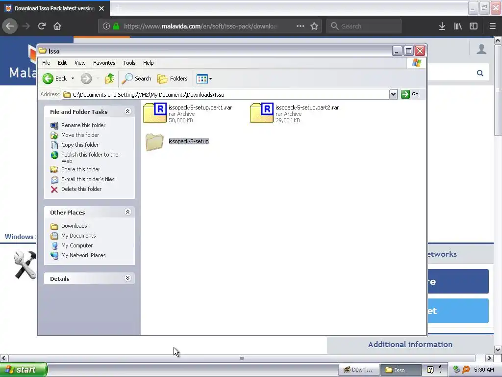Image resolution: width=502 pixels, height=377 pixels.
Task: Open Firefox page actions (three dots)
Action: (x=301, y=27)
